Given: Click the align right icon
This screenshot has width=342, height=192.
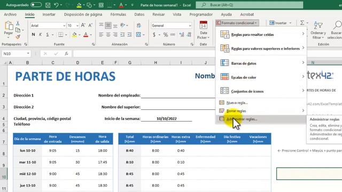Looking at the screenshot, I should click(115, 35).
